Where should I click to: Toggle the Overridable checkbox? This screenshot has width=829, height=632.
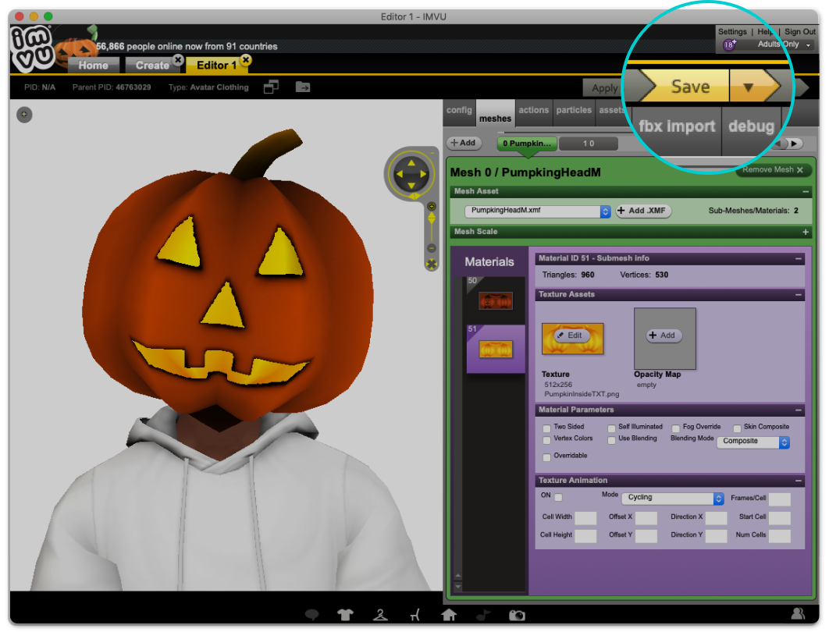[x=546, y=456]
